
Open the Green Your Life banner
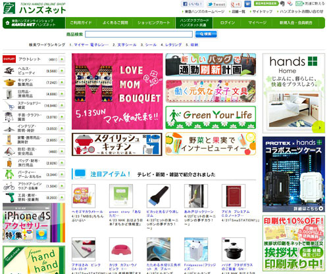click(211, 118)
